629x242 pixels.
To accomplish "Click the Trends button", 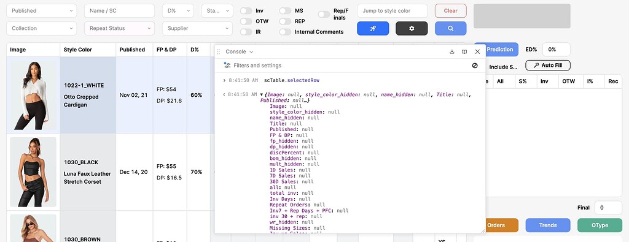I will coord(548,225).
